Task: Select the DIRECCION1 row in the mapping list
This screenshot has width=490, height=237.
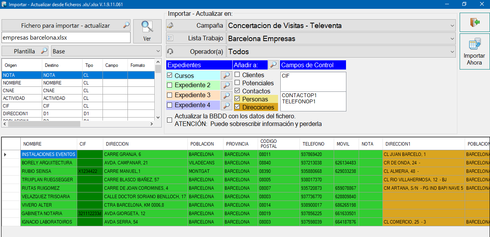Action: pos(78,114)
